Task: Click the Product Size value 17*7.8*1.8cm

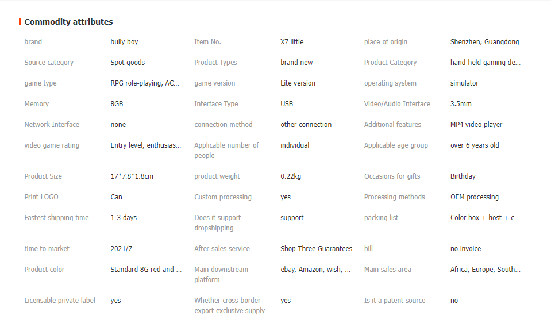Action: click(x=132, y=176)
